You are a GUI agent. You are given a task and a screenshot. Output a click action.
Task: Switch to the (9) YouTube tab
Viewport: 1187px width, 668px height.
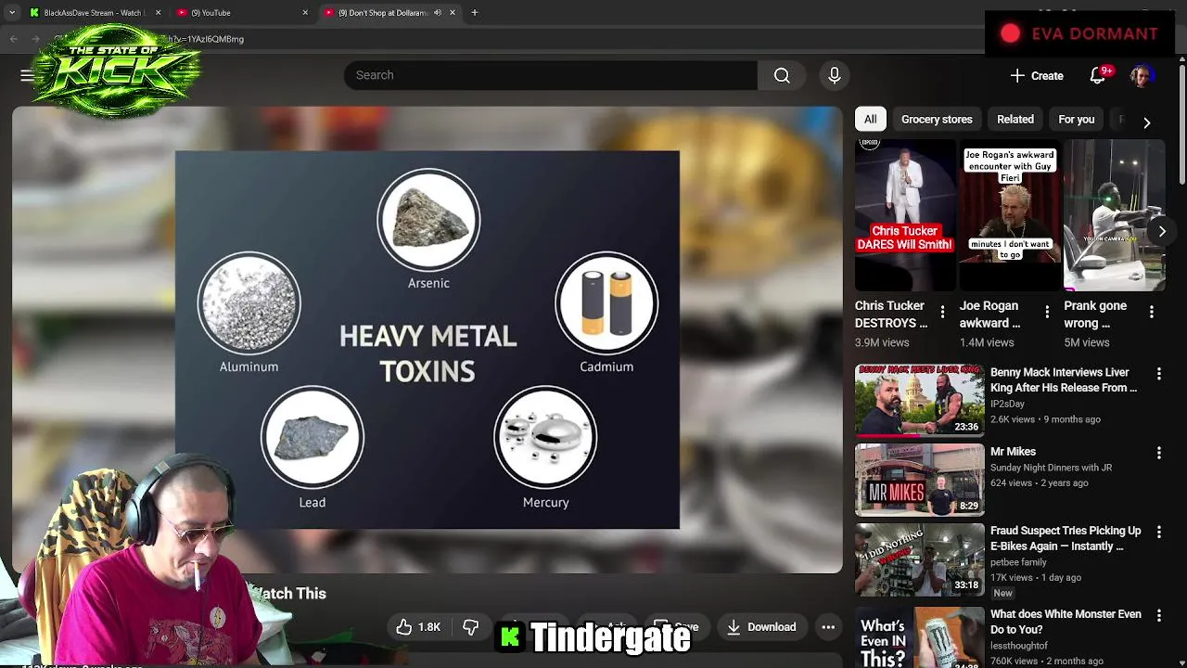coord(243,12)
